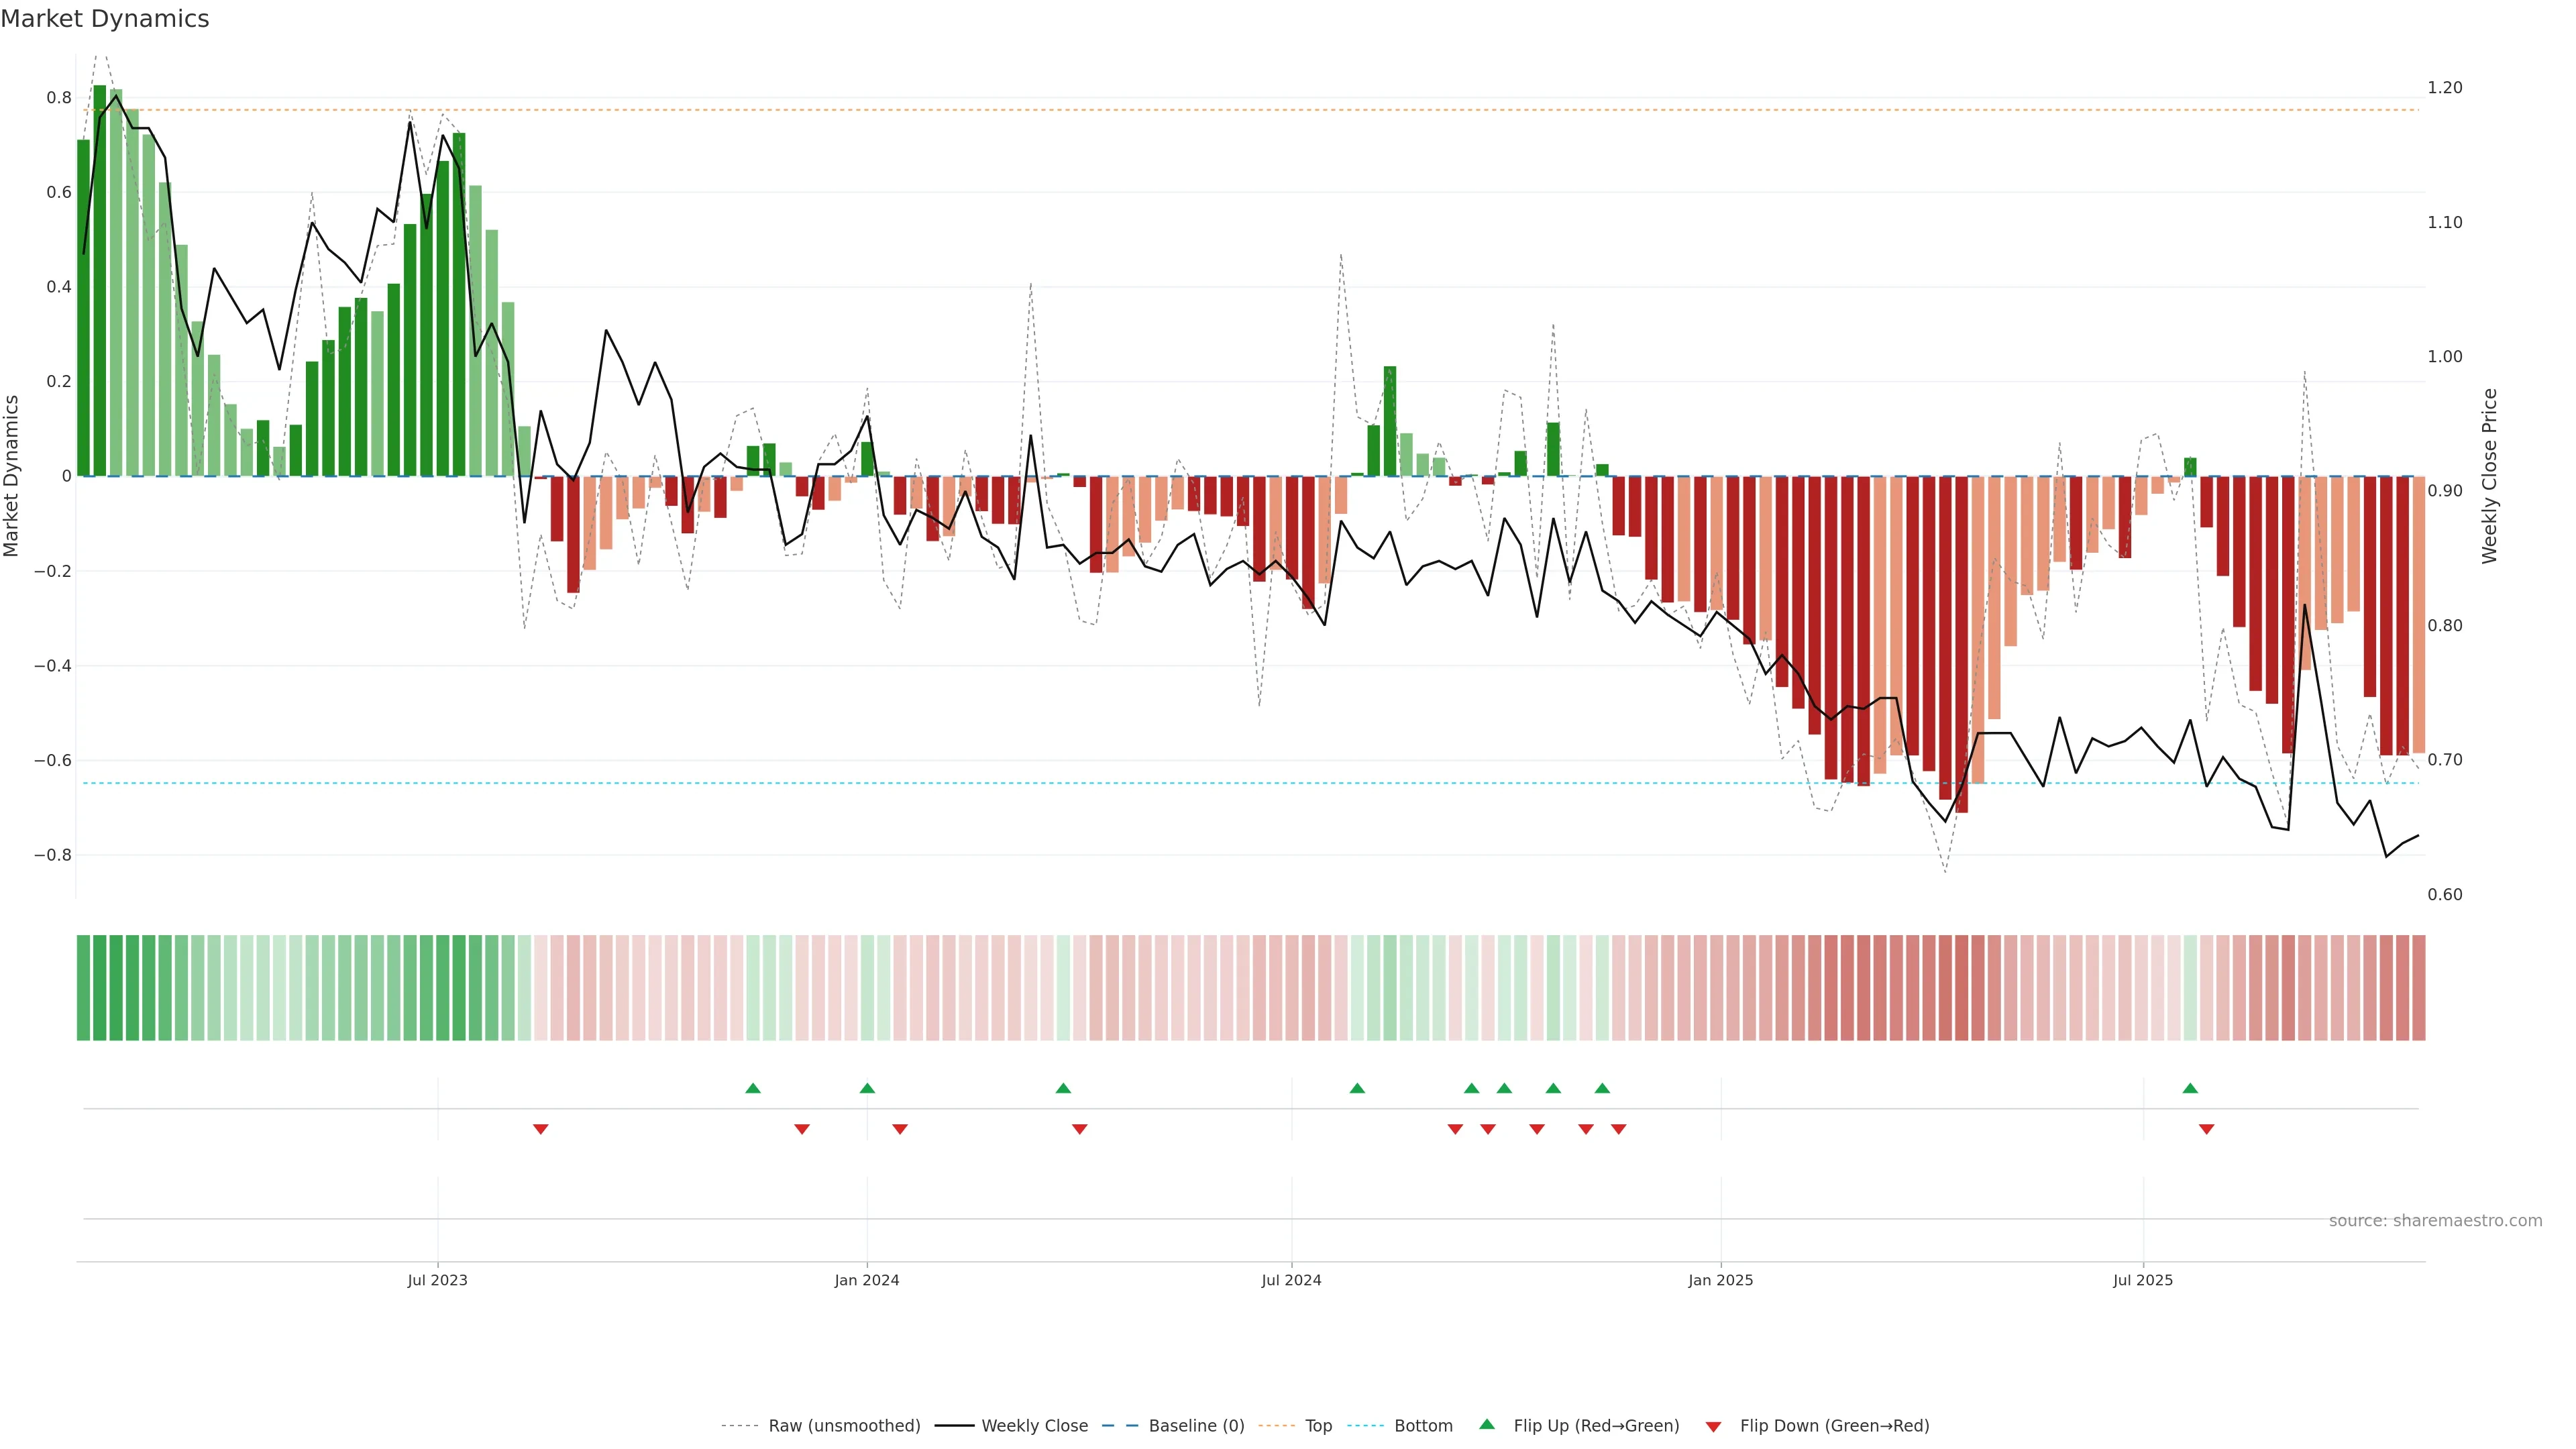Click the Jan 2025 x-axis label

pyautogui.click(x=1720, y=1280)
